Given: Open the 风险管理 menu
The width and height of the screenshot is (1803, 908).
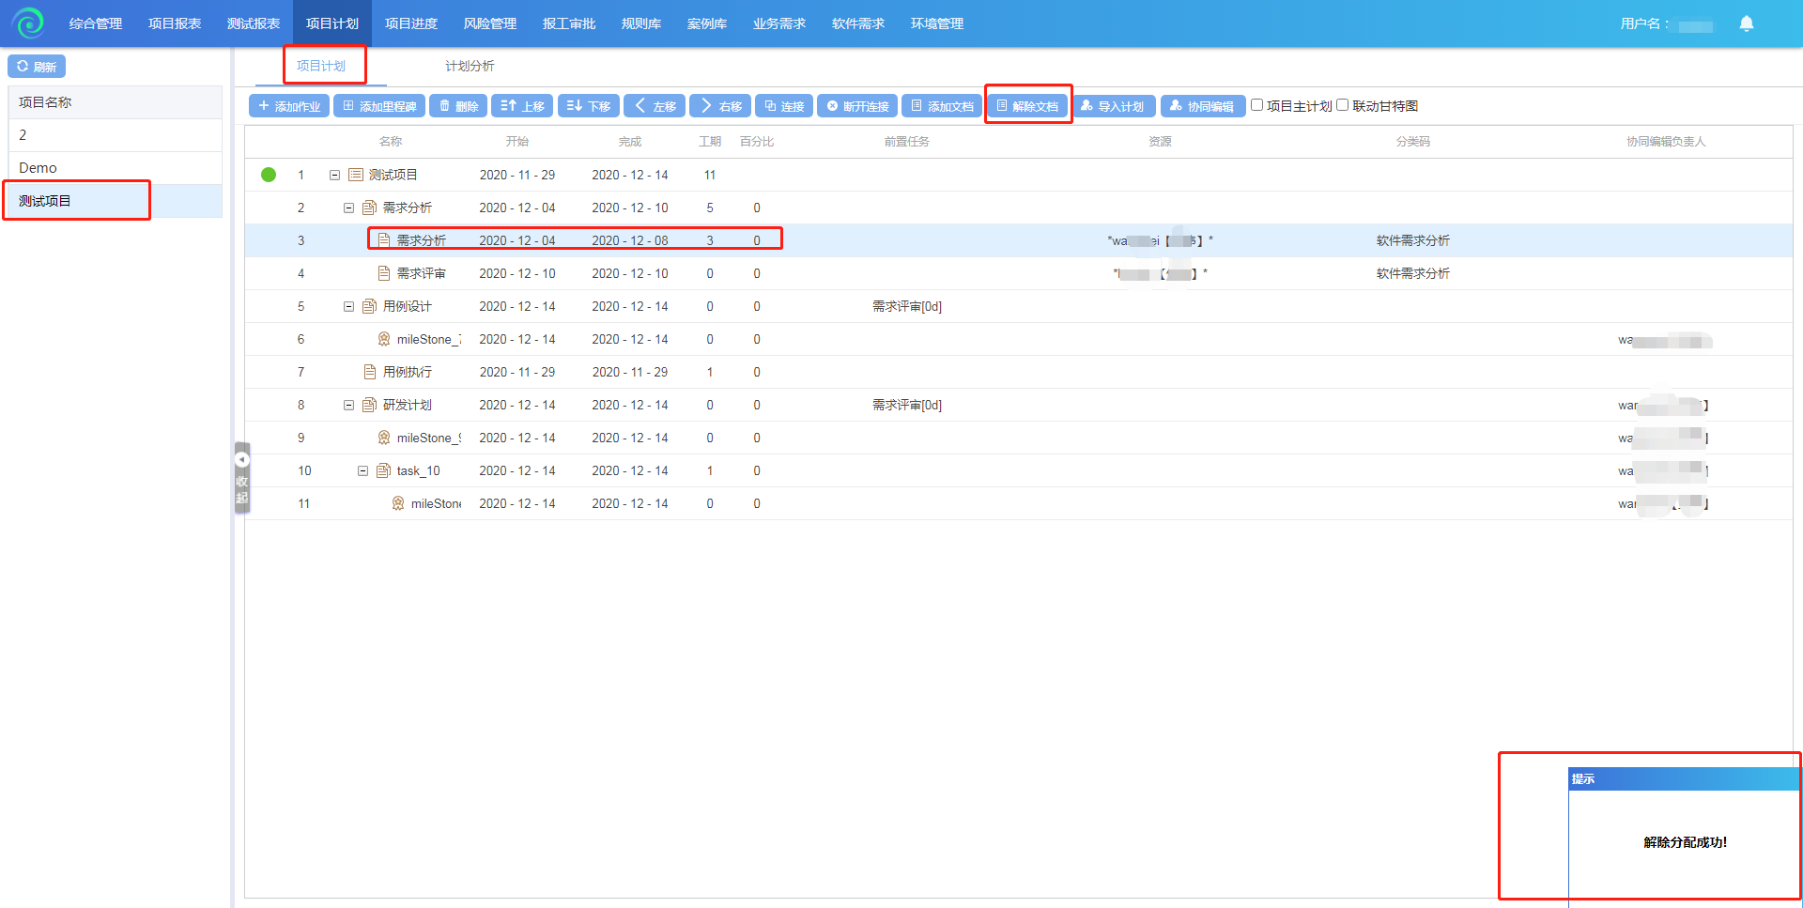Looking at the screenshot, I should click(489, 23).
